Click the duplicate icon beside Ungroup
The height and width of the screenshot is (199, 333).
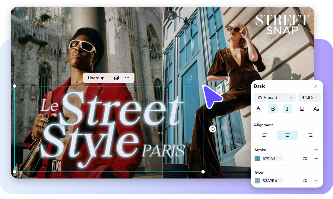coord(116,78)
